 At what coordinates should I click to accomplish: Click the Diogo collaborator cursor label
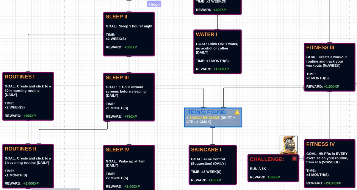pyautogui.click(x=154, y=4)
